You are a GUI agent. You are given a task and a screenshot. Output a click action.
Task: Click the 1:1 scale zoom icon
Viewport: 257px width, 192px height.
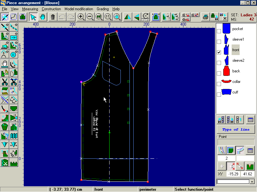click(x=108, y=17)
